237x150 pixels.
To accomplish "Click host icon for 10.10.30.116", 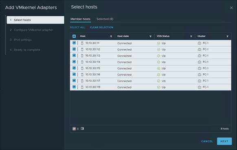I will click(82, 75).
